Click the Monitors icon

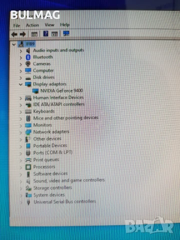pos(28,125)
